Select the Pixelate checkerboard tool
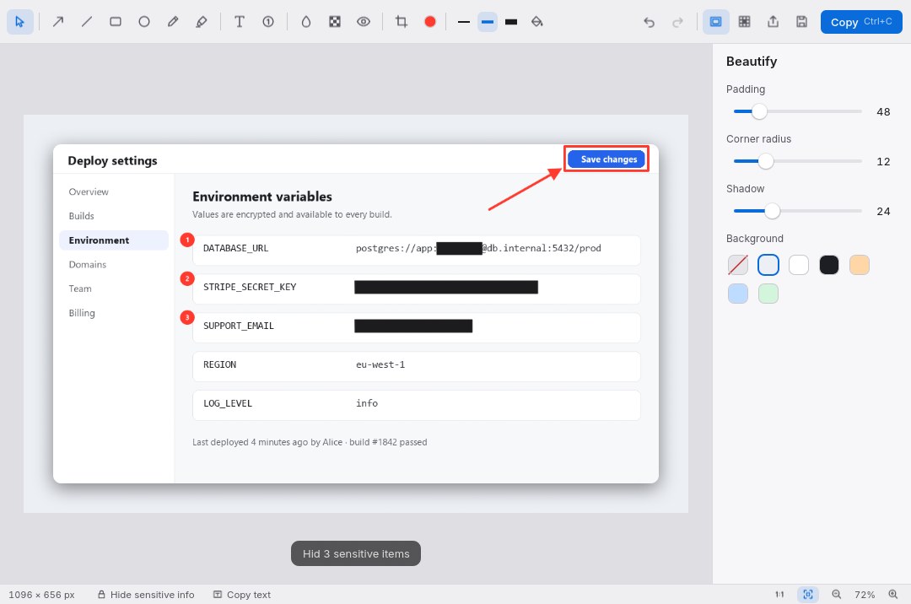Image resolution: width=911 pixels, height=604 pixels. click(335, 22)
